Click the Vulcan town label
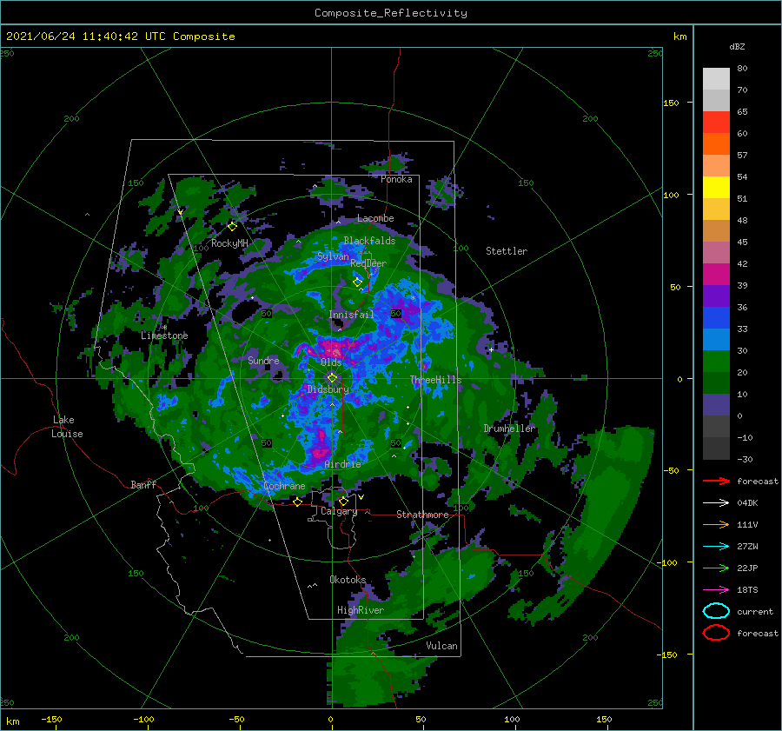Screen dimensions: 782x731 pyautogui.click(x=441, y=646)
